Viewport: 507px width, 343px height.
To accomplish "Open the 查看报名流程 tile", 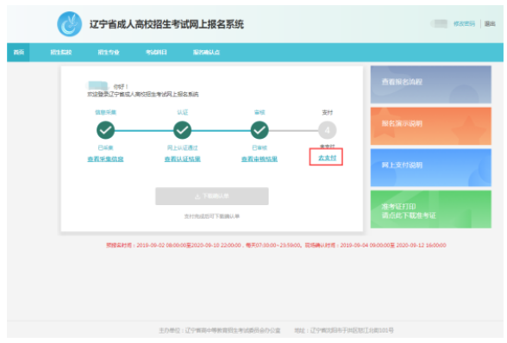I will pyautogui.click(x=431, y=84).
